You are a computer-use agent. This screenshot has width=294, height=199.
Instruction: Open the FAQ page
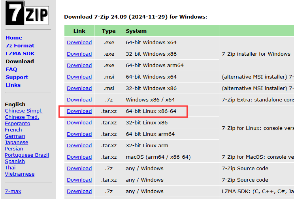[x=11, y=69]
